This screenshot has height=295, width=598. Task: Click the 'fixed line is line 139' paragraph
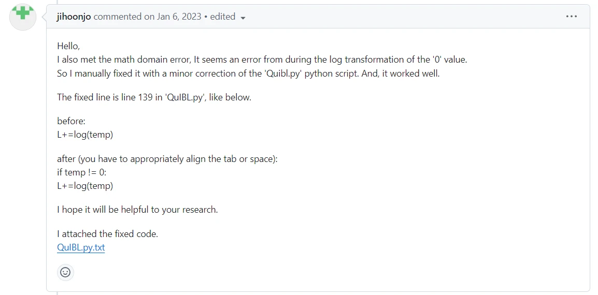[x=154, y=97]
